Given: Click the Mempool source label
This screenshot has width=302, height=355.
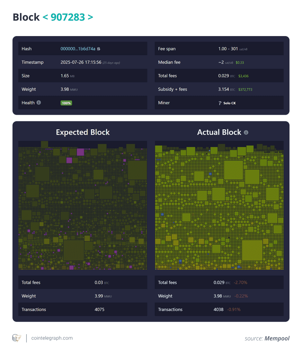Looking at the screenshot, I should pyautogui.click(x=277, y=338).
